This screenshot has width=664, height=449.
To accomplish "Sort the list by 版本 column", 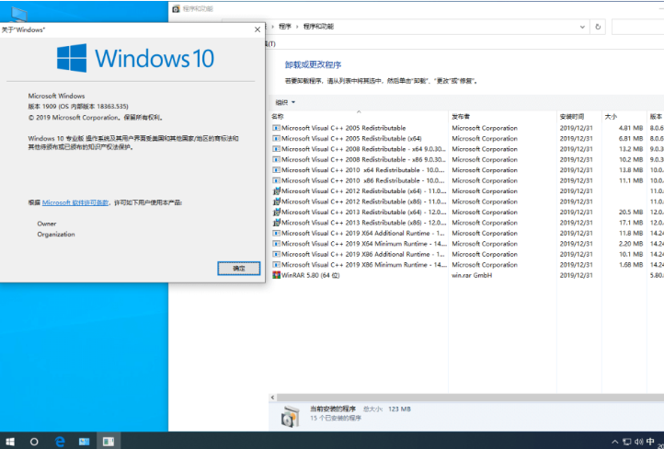I will point(656,116).
